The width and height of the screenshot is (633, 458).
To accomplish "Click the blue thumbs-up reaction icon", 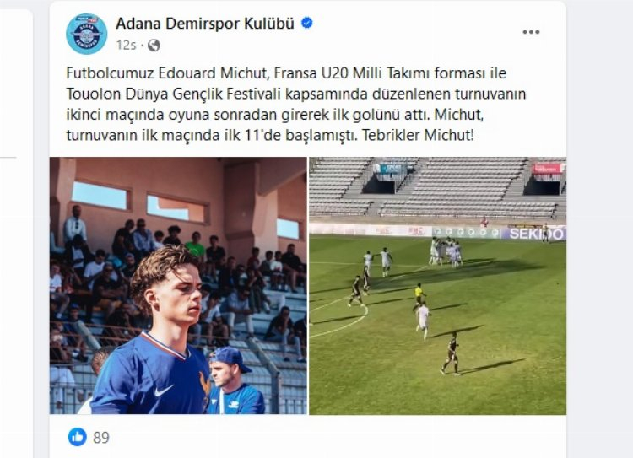I will tap(78, 437).
